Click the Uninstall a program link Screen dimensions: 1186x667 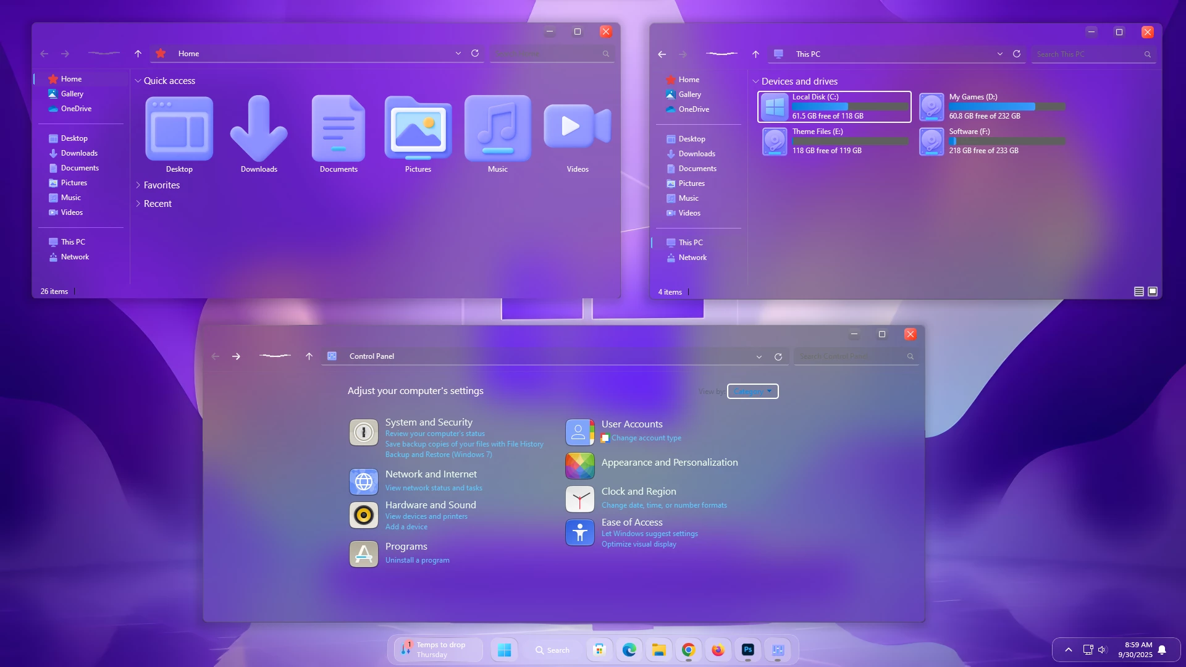[x=417, y=560]
